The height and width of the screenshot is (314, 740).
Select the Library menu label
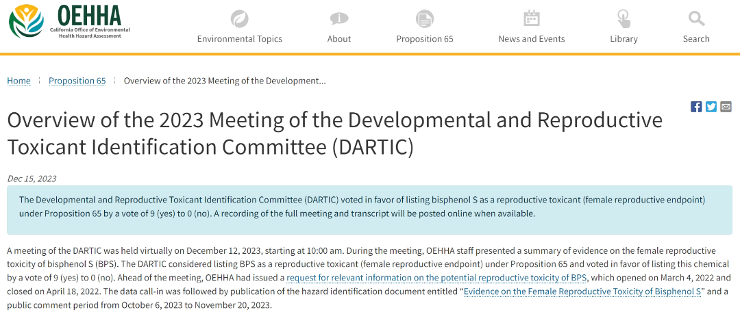[624, 39]
